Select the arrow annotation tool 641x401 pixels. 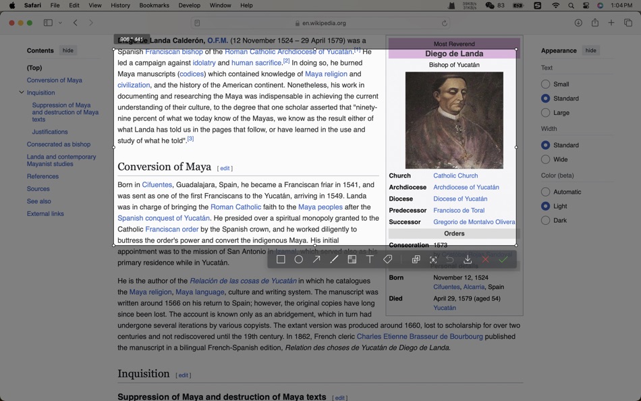coord(316,259)
